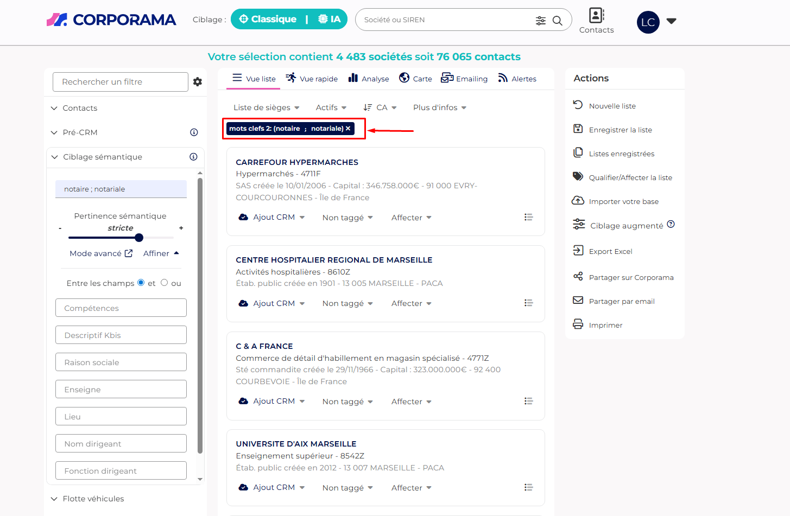Image resolution: width=790 pixels, height=516 pixels.
Task: Open UNIVERSITE D'AIX MARSEILLE company link
Action: tap(296, 444)
